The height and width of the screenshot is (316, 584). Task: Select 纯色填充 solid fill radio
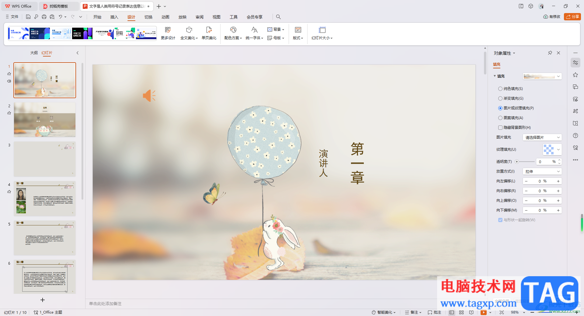[500, 89]
